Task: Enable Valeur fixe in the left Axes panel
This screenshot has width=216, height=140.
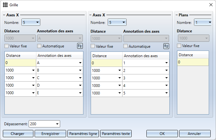Action: click(x=7, y=46)
